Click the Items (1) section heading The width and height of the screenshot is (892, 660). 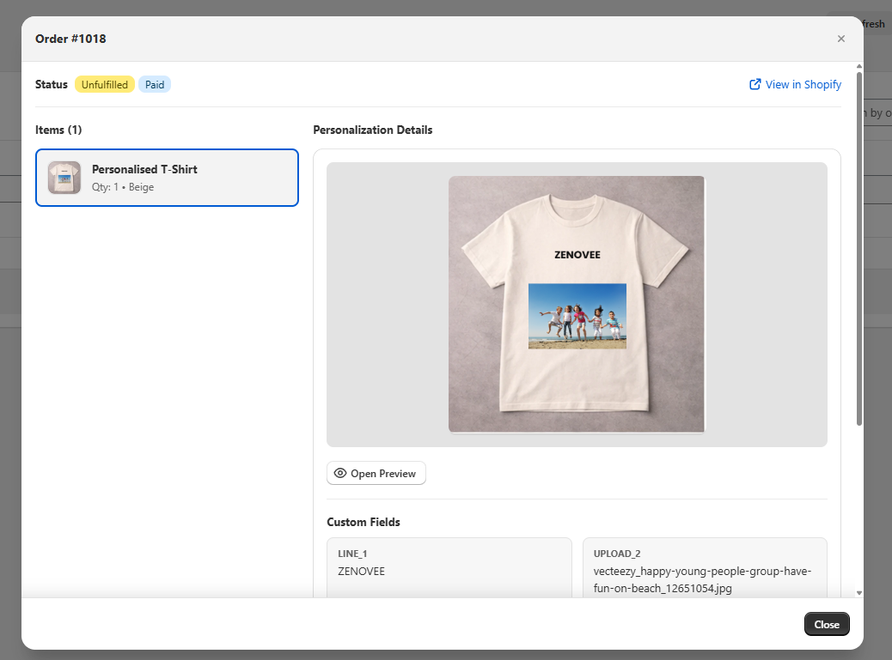(x=58, y=130)
